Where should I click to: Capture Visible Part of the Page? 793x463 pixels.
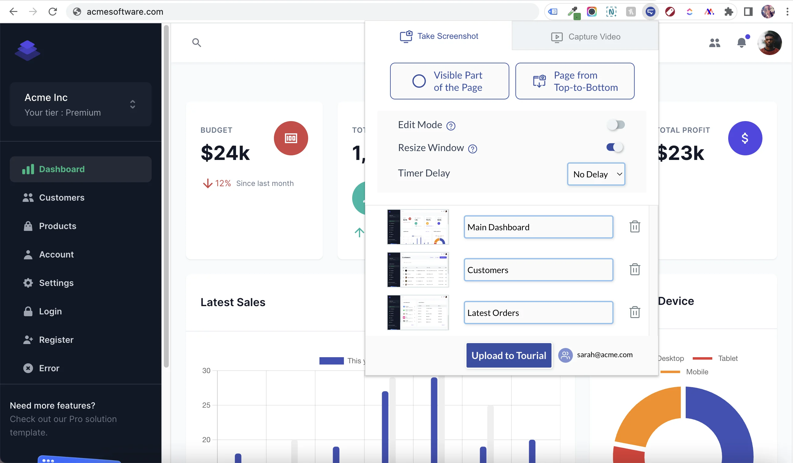tap(449, 81)
